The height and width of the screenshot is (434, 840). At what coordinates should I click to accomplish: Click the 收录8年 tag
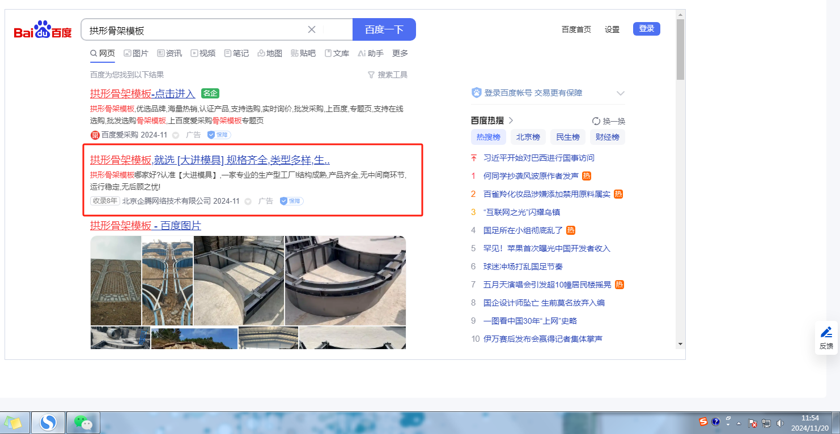105,201
